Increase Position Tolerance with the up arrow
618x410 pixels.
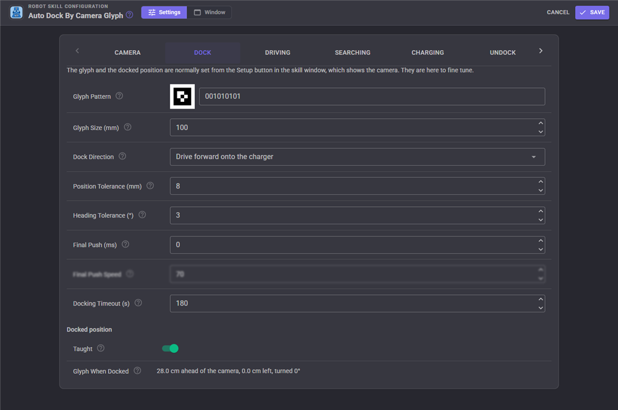pos(541,181)
